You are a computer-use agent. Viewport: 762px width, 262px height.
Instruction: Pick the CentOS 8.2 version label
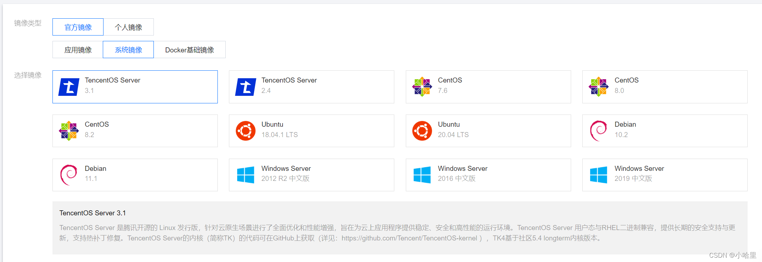(x=89, y=135)
